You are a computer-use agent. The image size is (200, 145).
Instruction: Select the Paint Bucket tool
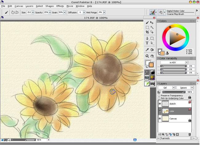(152, 50)
